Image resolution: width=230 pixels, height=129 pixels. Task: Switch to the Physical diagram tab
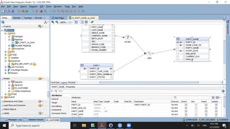click(72, 82)
